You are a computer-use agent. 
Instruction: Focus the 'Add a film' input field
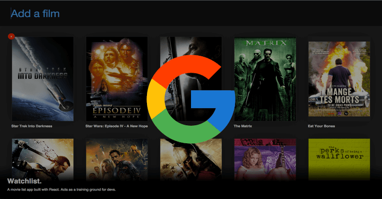tap(191, 13)
